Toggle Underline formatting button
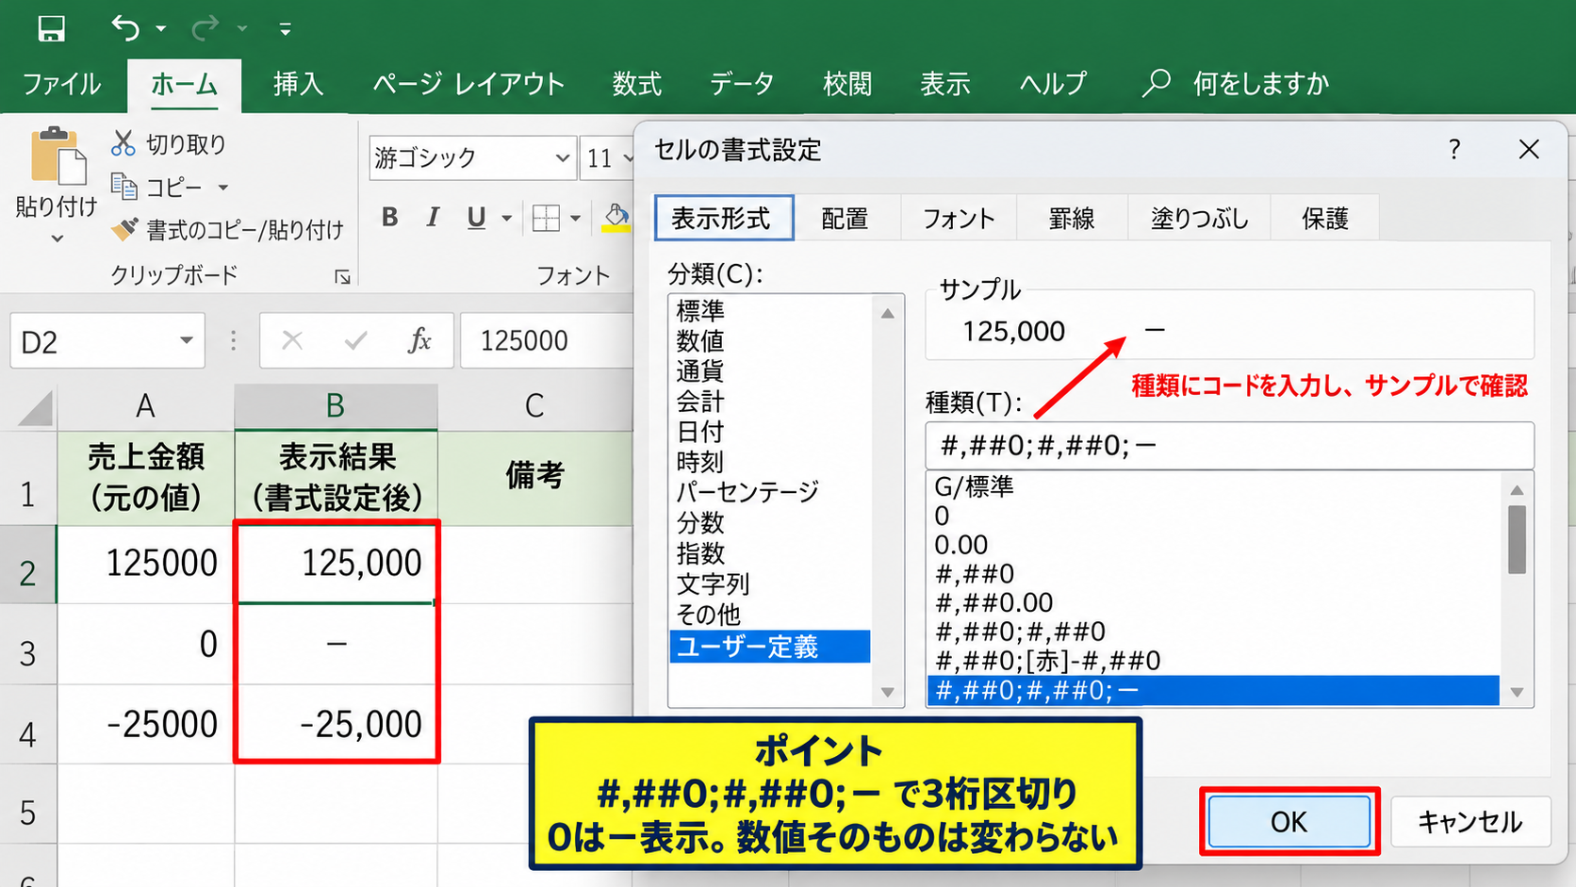 tap(476, 218)
